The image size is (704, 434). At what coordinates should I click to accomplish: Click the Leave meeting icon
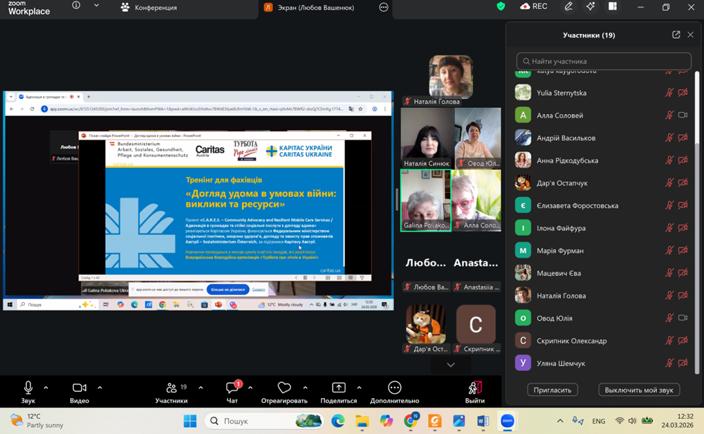(474, 388)
